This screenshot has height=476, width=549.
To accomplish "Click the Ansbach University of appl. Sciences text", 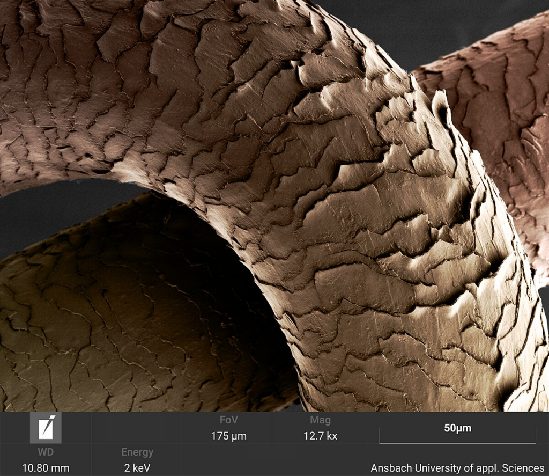I will [x=457, y=468].
